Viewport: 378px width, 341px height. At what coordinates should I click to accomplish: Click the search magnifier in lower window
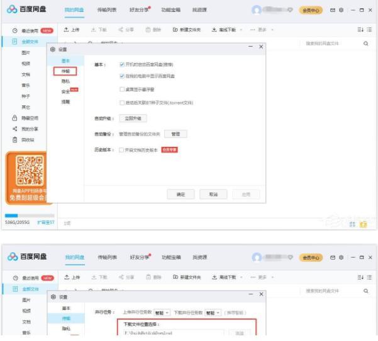point(365,291)
